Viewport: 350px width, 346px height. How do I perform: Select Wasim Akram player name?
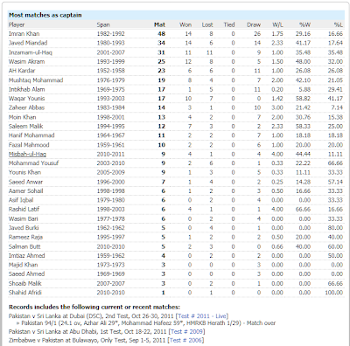26,61
